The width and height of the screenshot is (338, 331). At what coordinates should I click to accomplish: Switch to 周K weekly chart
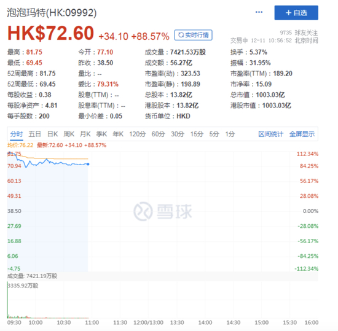click(69, 134)
